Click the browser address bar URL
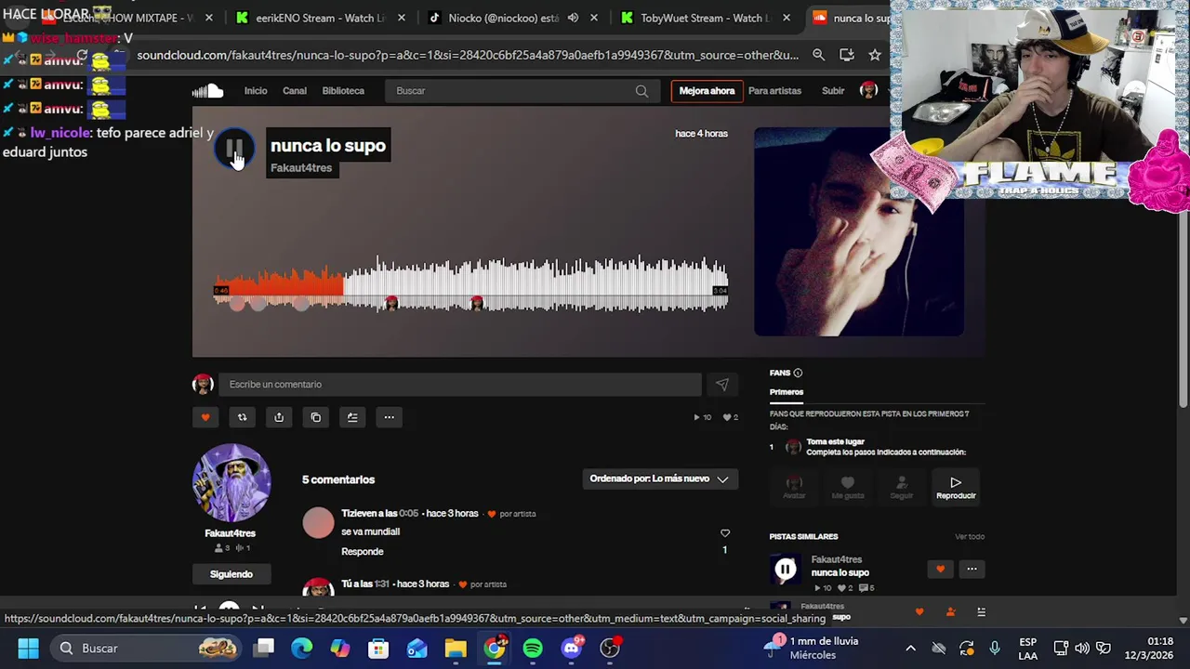The image size is (1190, 669). tap(468, 55)
